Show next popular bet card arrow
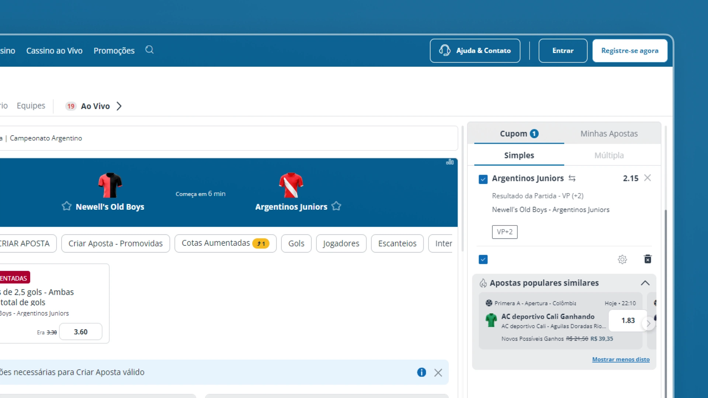 pyautogui.click(x=648, y=324)
